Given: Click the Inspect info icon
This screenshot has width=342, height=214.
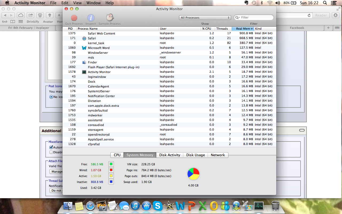Looking at the screenshot, I should (x=91, y=18).
